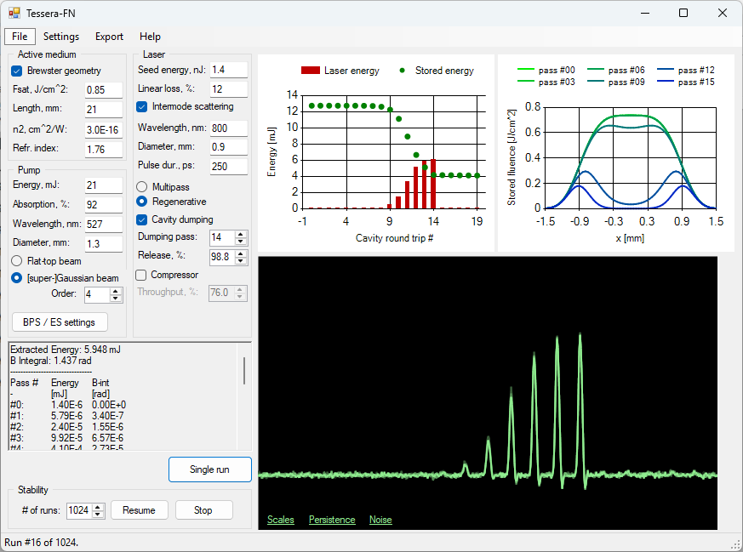Click the results list scrollbar thumb

244,371
